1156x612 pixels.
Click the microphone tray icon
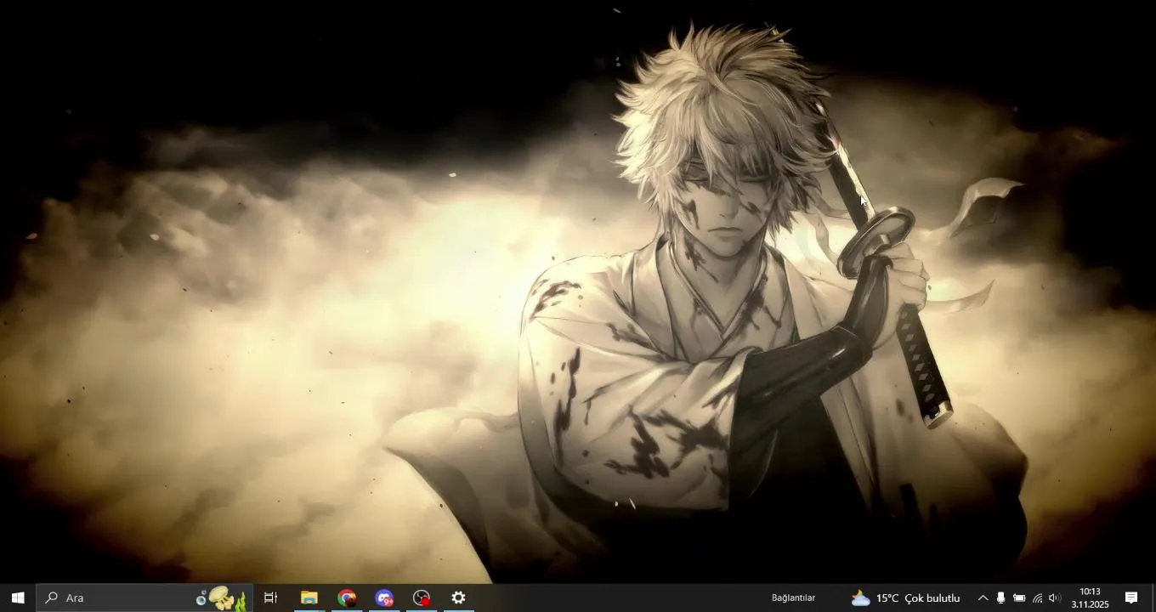tap(1000, 598)
